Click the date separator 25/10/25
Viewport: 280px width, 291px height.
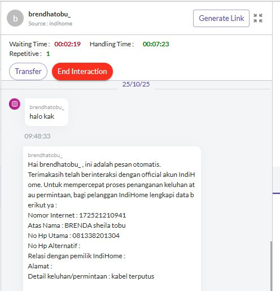(x=136, y=84)
